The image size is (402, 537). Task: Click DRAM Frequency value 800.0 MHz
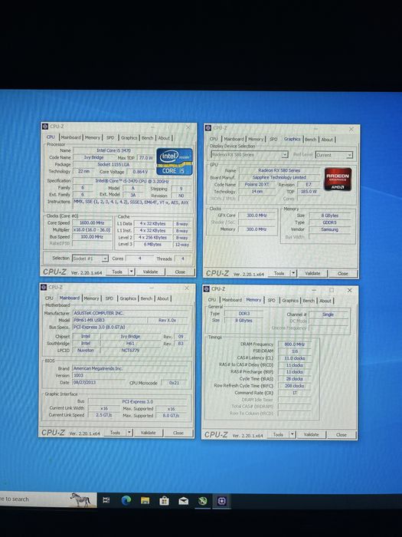tap(295, 344)
